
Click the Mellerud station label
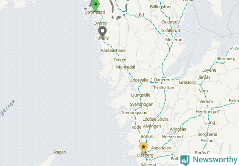click(174, 40)
